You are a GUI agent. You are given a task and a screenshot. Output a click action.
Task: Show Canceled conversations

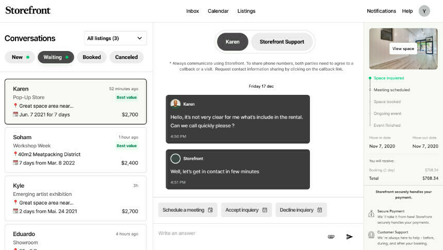126,57
